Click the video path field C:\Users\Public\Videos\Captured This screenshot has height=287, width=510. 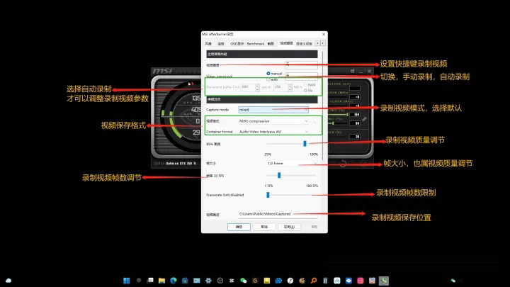278,214
